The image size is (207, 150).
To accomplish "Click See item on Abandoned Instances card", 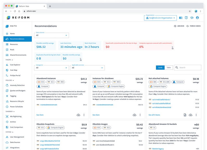I will 40,115.
